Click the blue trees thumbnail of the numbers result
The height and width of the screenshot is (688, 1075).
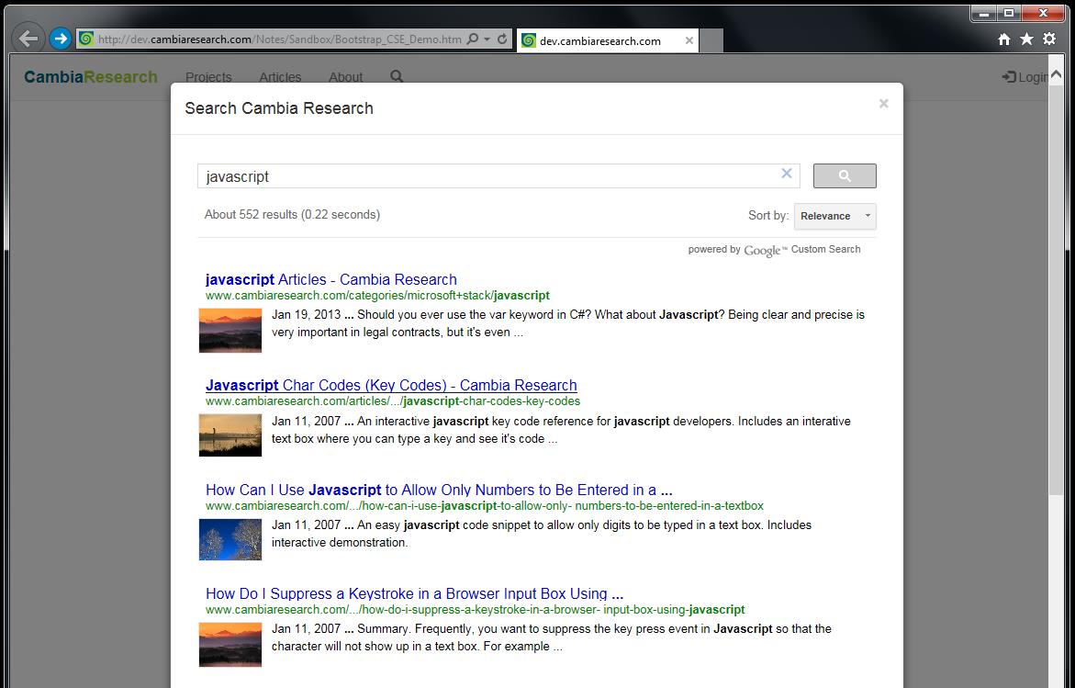pyautogui.click(x=230, y=539)
